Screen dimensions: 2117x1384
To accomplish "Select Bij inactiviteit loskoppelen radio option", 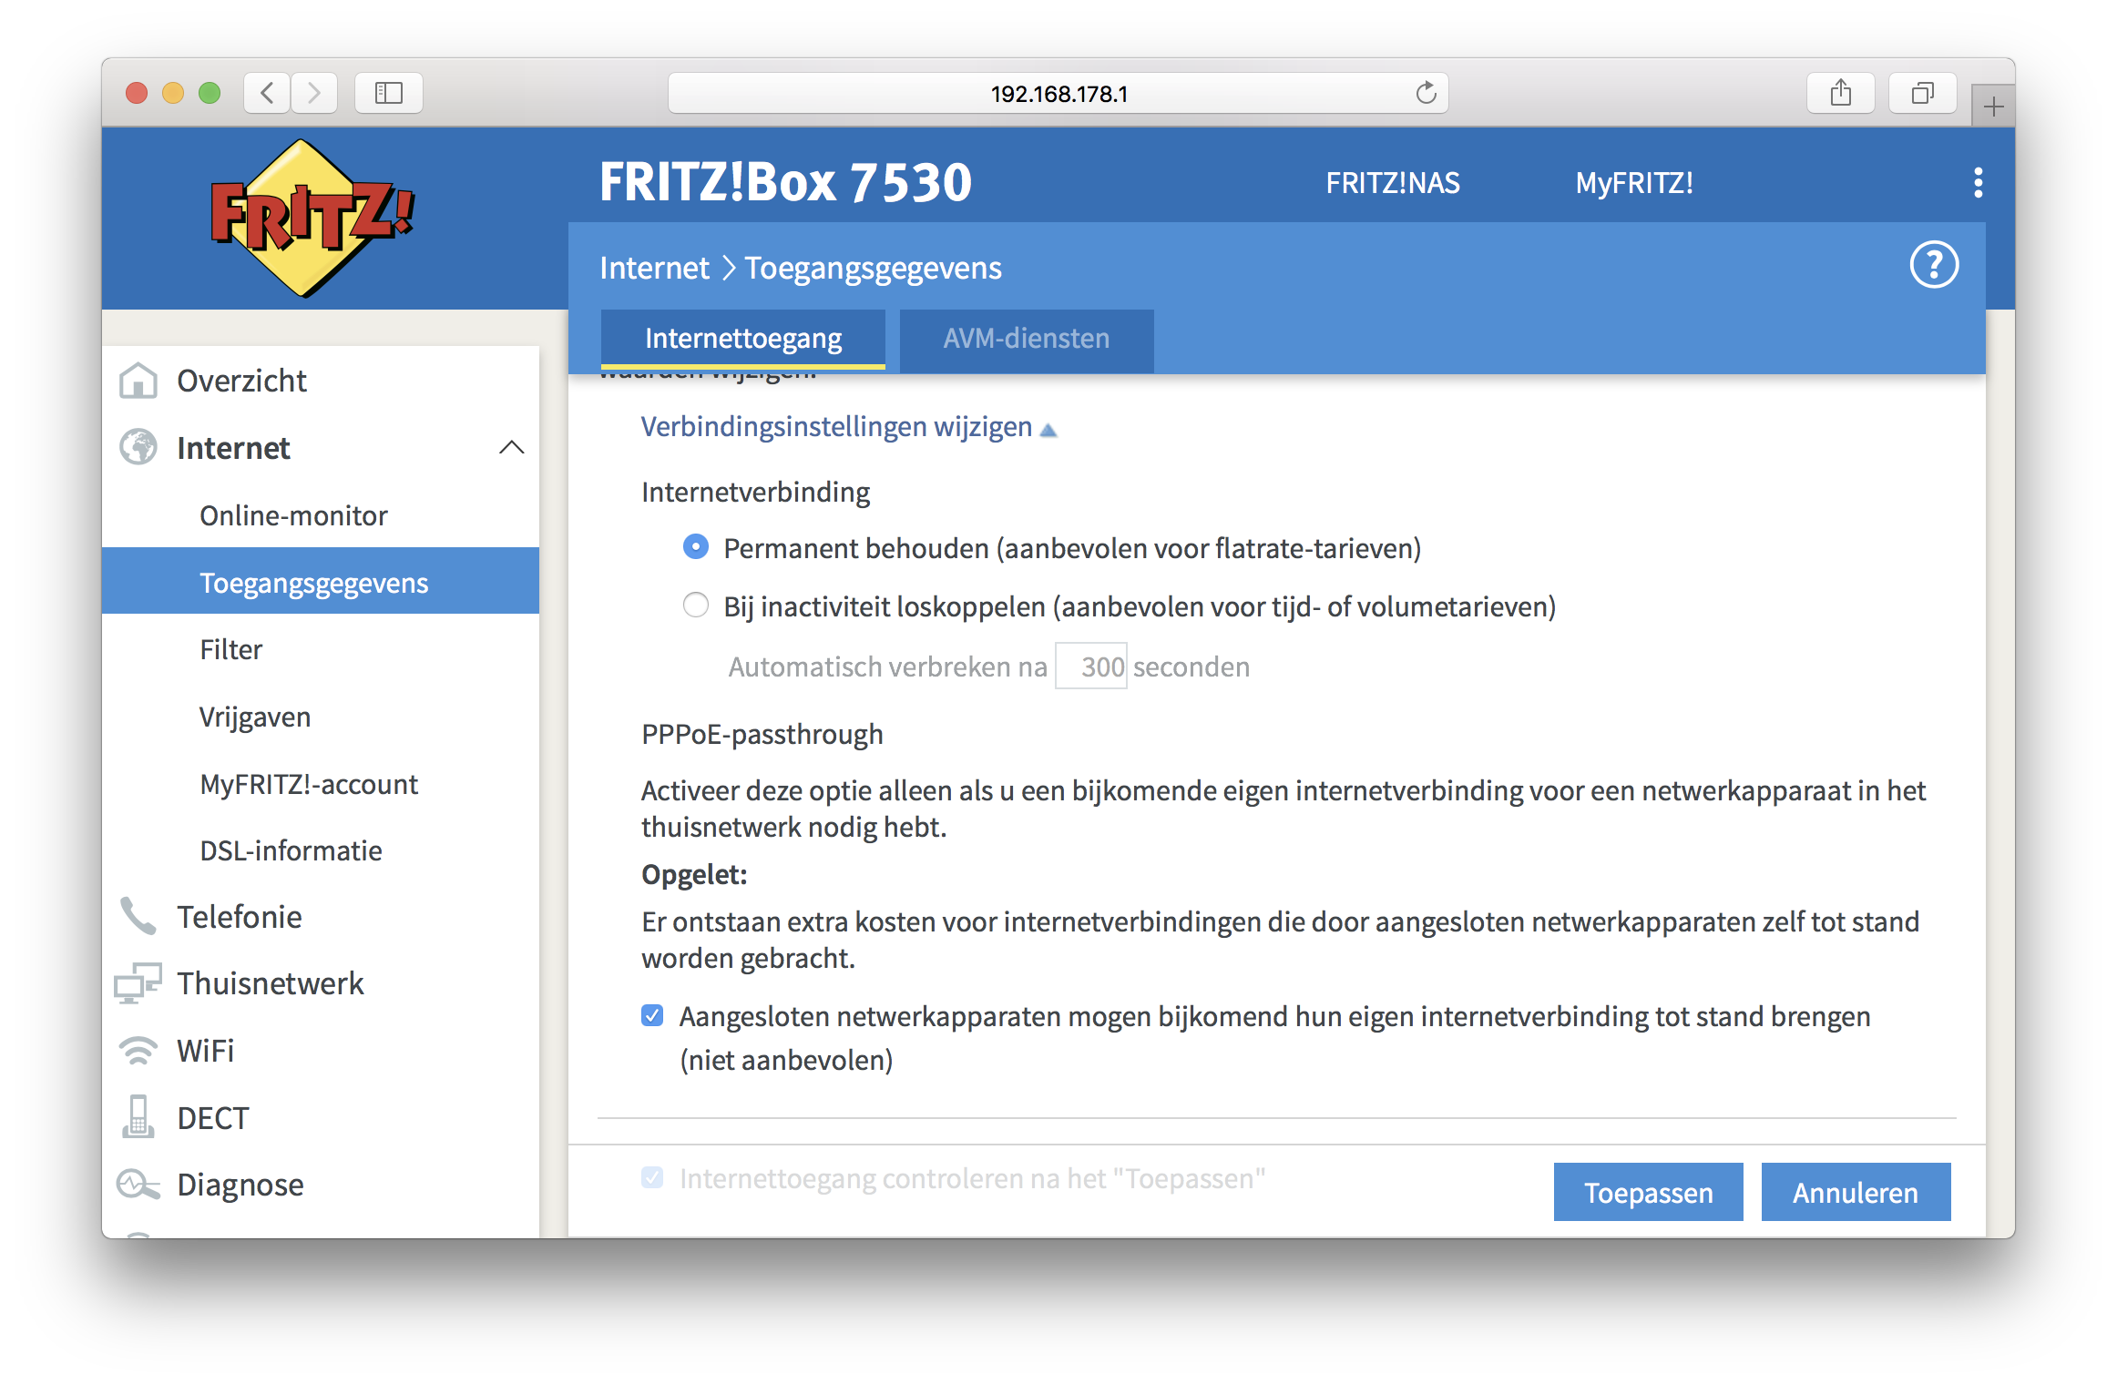I will click(x=696, y=605).
